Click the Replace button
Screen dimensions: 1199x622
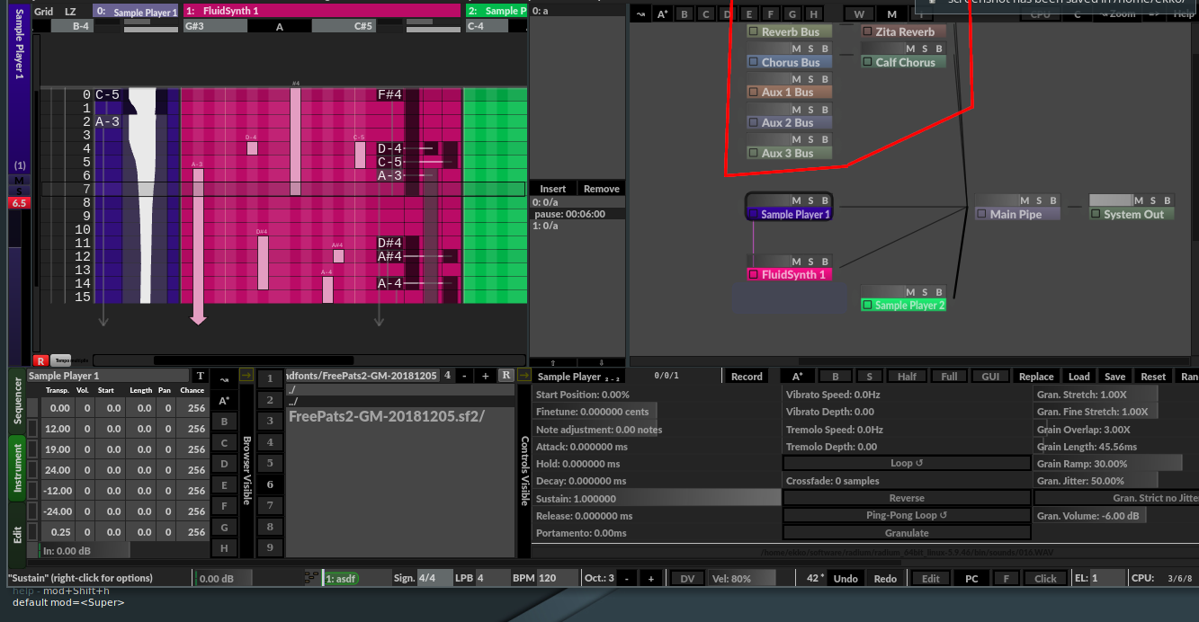pyautogui.click(x=1036, y=377)
